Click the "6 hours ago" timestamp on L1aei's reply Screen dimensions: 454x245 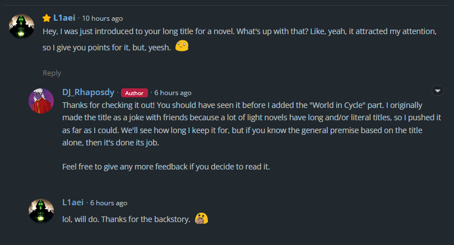tap(109, 203)
